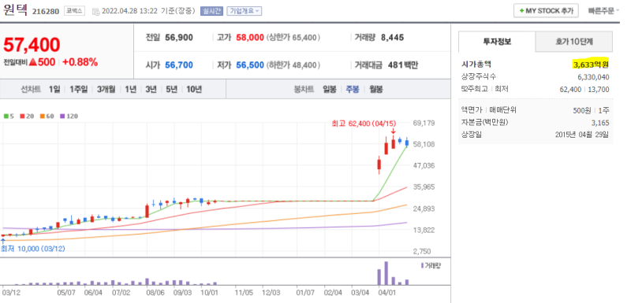
Task: Select the 5년 line chart
Action: (x=171, y=89)
